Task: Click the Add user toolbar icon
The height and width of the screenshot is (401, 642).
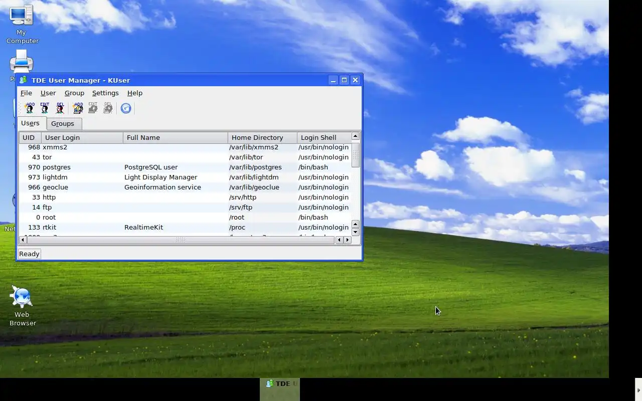Action: (x=30, y=108)
